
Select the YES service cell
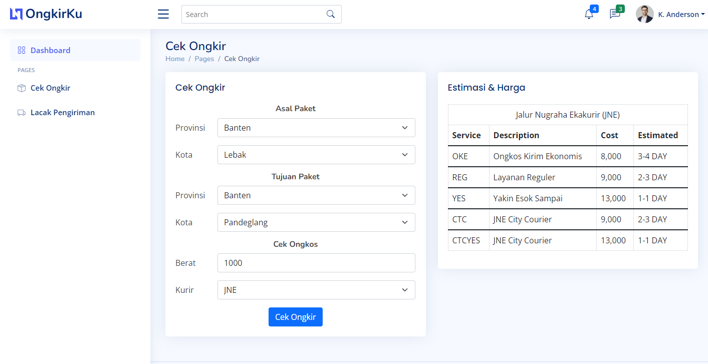[468, 198]
